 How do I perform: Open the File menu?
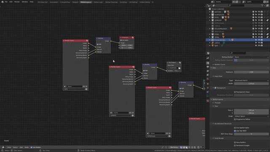(6, 2)
